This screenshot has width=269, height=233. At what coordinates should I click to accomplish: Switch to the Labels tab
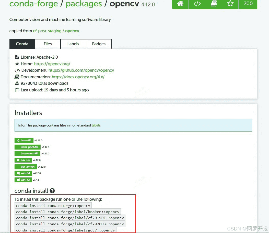(73, 44)
